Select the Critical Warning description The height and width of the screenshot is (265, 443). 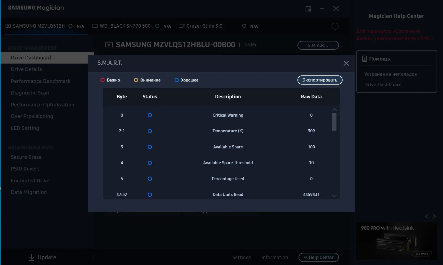point(228,115)
